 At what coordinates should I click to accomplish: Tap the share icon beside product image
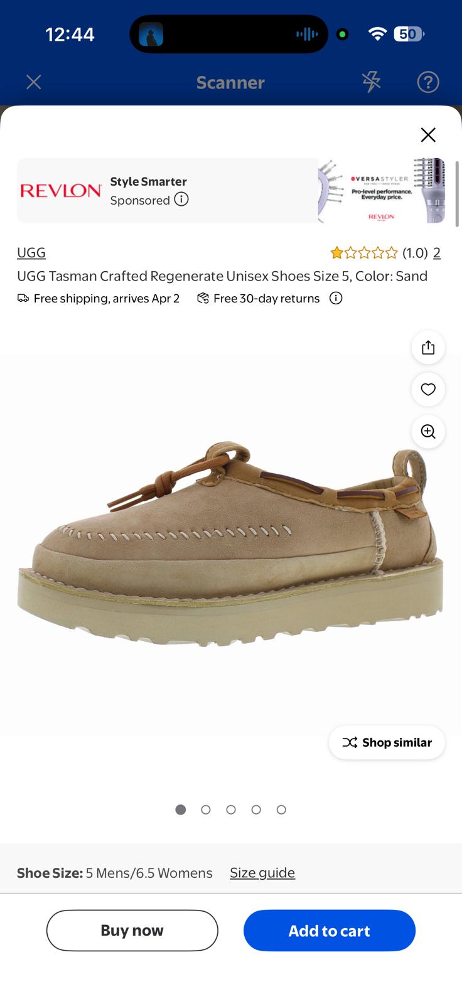(x=428, y=348)
